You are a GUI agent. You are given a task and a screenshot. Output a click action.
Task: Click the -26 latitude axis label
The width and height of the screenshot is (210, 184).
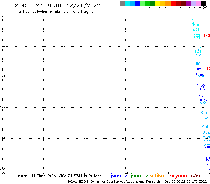coord(3,106)
